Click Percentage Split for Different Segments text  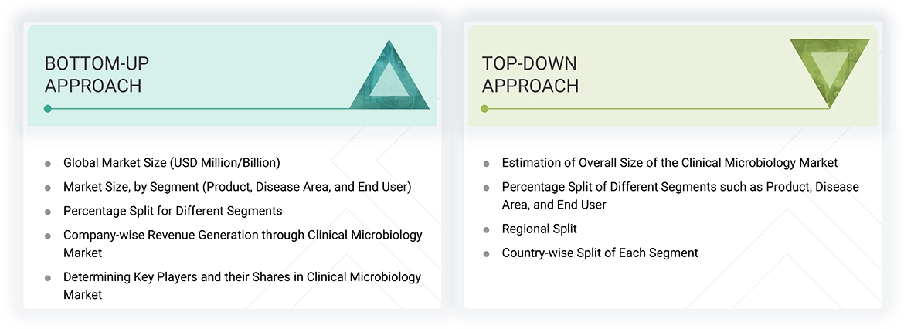[x=173, y=211]
